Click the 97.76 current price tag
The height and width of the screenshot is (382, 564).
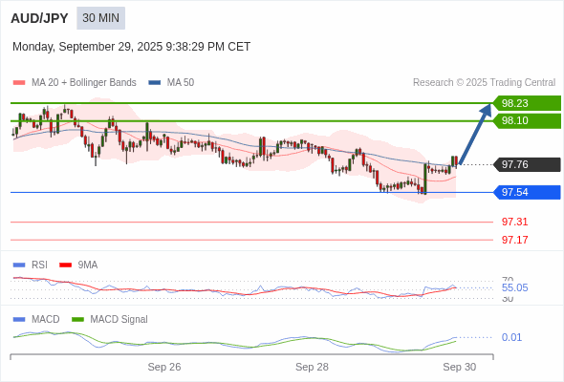527,164
